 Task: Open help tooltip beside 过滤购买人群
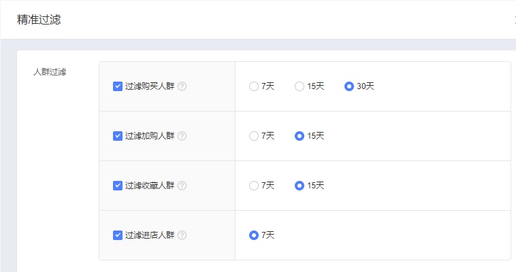[x=182, y=86]
